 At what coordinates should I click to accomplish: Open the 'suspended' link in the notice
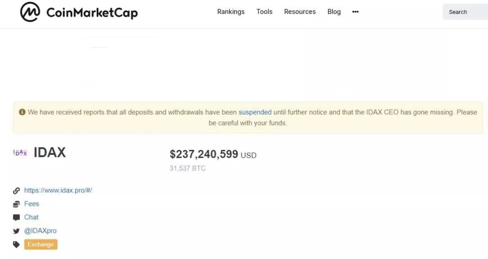255,112
